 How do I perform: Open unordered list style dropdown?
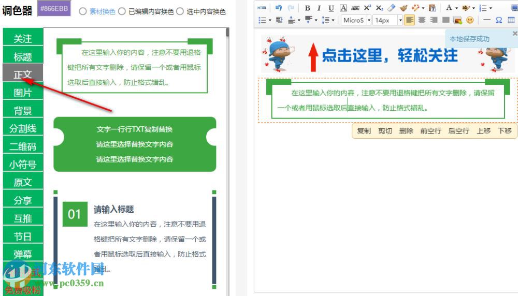pos(270,20)
